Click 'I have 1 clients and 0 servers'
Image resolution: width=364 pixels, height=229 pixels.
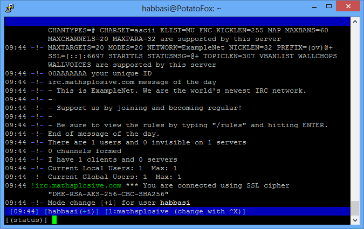coord(112,159)
